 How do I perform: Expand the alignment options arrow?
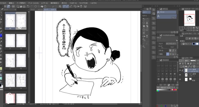click(x=176, y=54)
